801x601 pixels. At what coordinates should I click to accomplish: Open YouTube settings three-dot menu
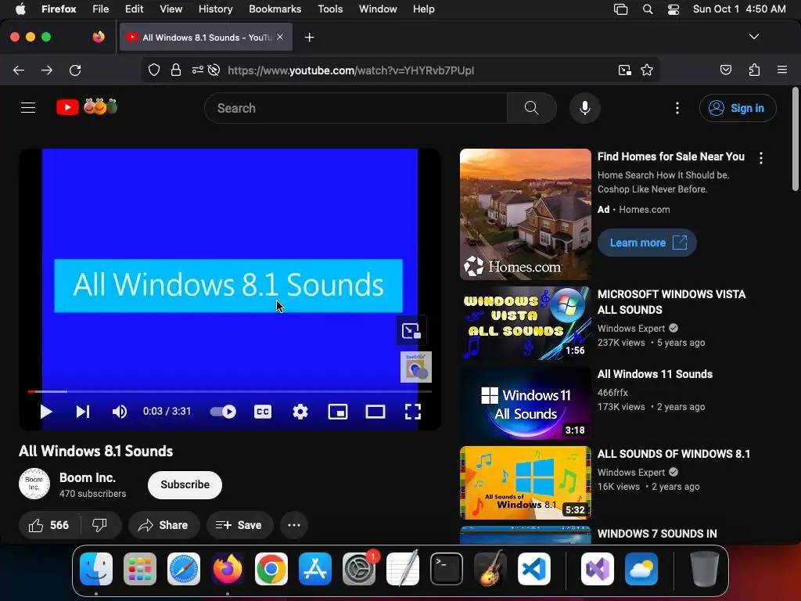pos(677,108)
